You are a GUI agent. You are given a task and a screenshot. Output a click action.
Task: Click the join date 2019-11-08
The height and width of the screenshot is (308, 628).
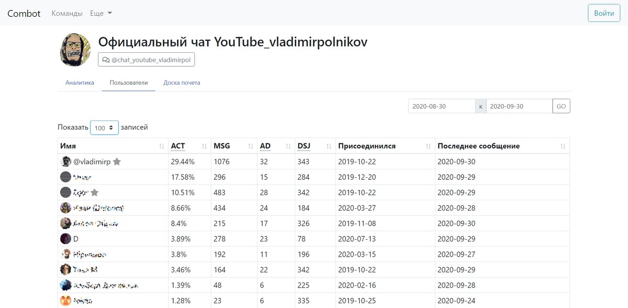[x=357, y=224]
